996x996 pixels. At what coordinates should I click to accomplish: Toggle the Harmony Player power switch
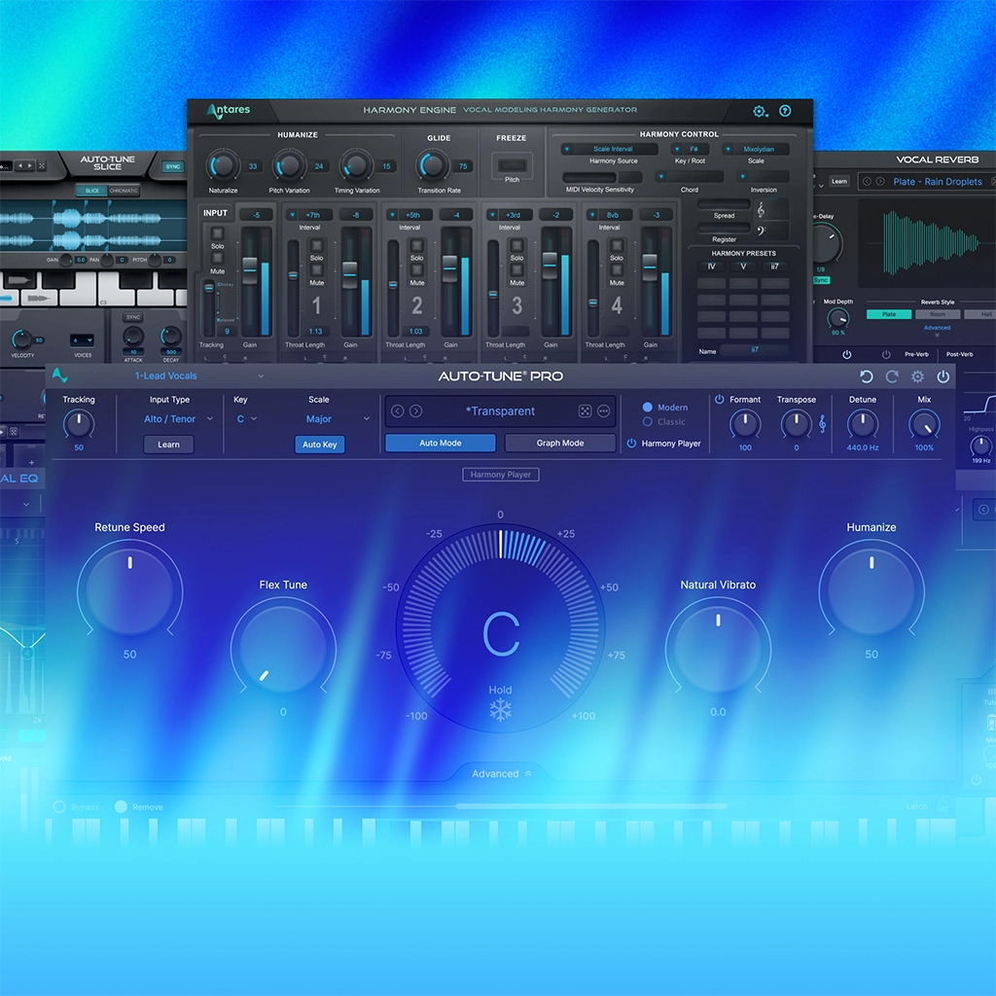coord(631,444)
